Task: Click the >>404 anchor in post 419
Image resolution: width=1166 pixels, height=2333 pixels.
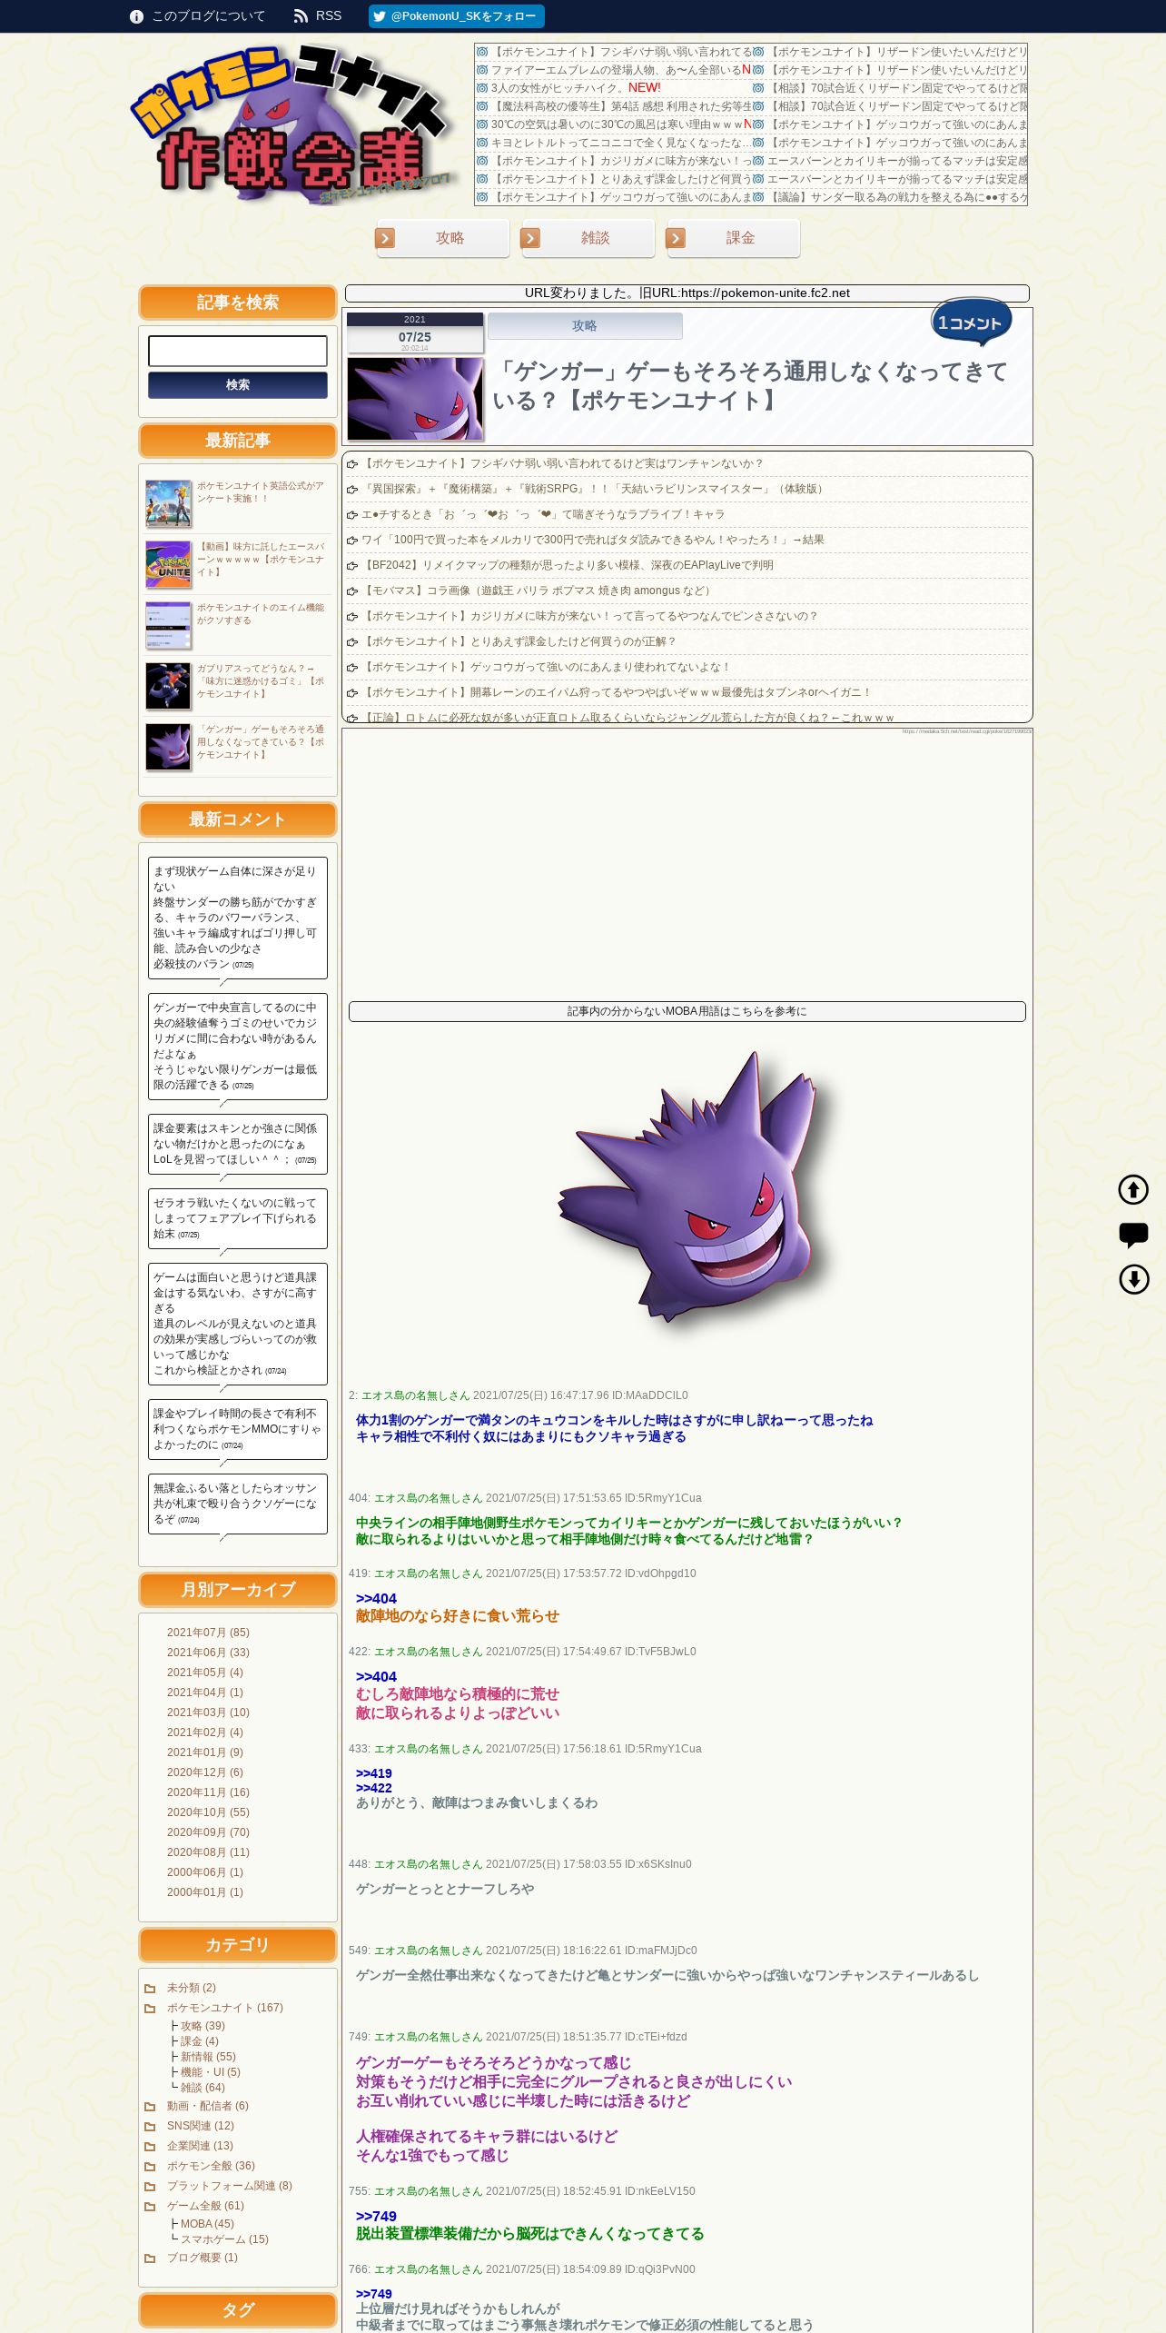Action: pyautogui.click(x=376, y=1599)
